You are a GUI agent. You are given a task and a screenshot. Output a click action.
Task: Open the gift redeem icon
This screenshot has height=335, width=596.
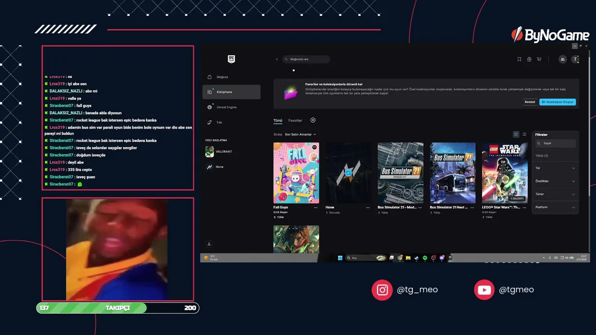(529, 59)
